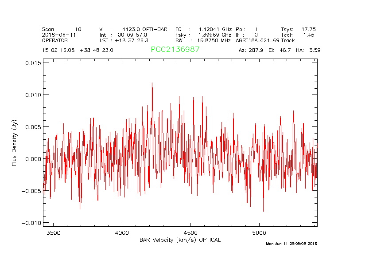Click the HA: 3.59 hour angle
The image size is (373, 264).
coord(309,50)
